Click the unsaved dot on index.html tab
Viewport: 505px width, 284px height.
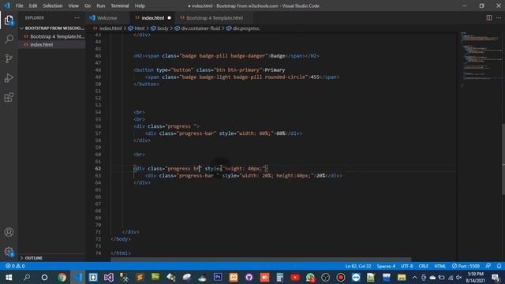pos(169,17)
